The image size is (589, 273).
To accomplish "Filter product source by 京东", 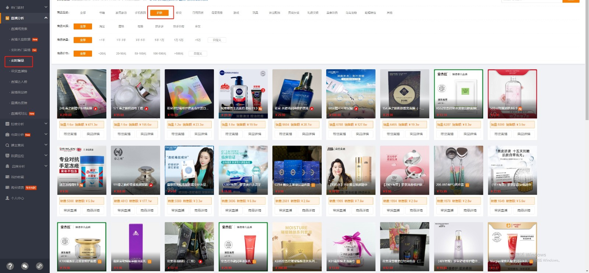I will [198, 26].
